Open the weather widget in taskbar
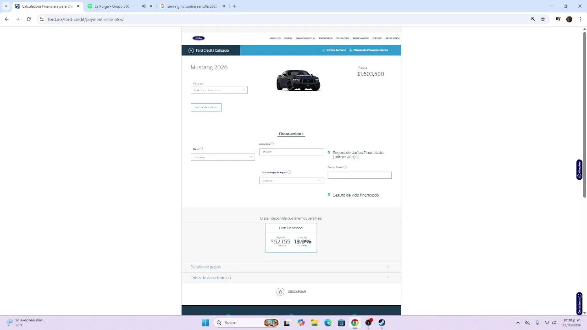Image resolution: width=587 pixels, height=330 pixels. 27,323
